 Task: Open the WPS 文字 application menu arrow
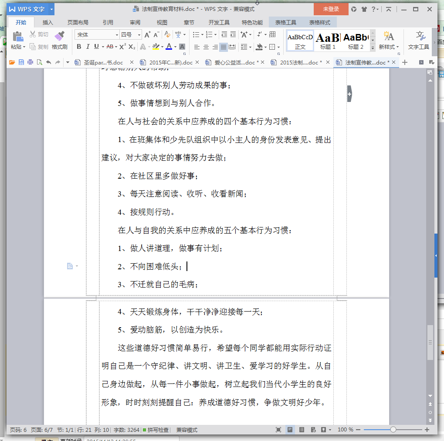(x=51, y=9)
